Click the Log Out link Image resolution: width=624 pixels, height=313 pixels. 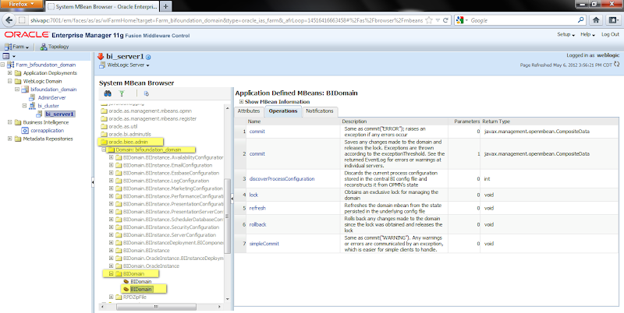[x=610, y=34]
